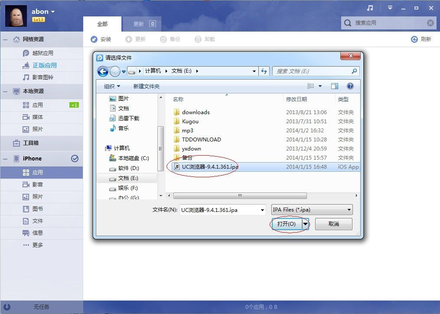The width and height of the screenshot is (440, 314).
Task: Open view options dropdown arrow
Action: (320, 86)
